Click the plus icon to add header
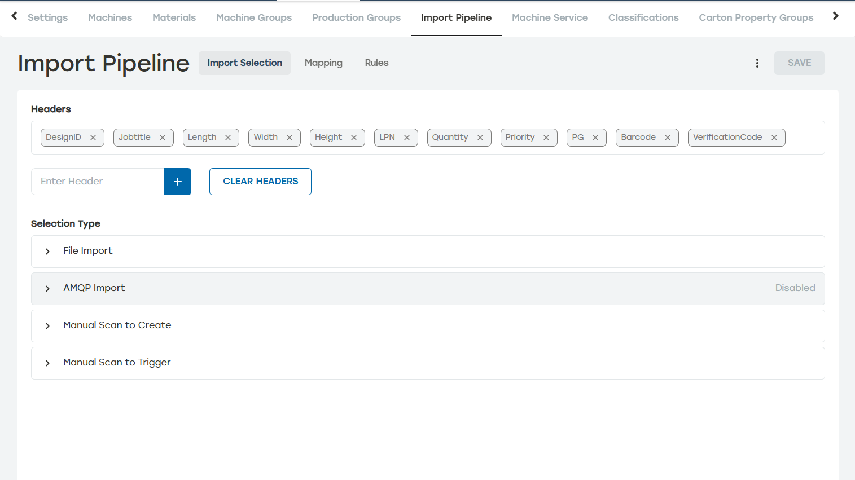The image size is (855, 480). pyautogui.click(x=178, y=182)
